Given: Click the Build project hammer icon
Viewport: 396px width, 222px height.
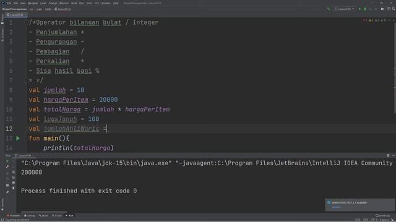Looking at the screenshot, I should 329,9.
